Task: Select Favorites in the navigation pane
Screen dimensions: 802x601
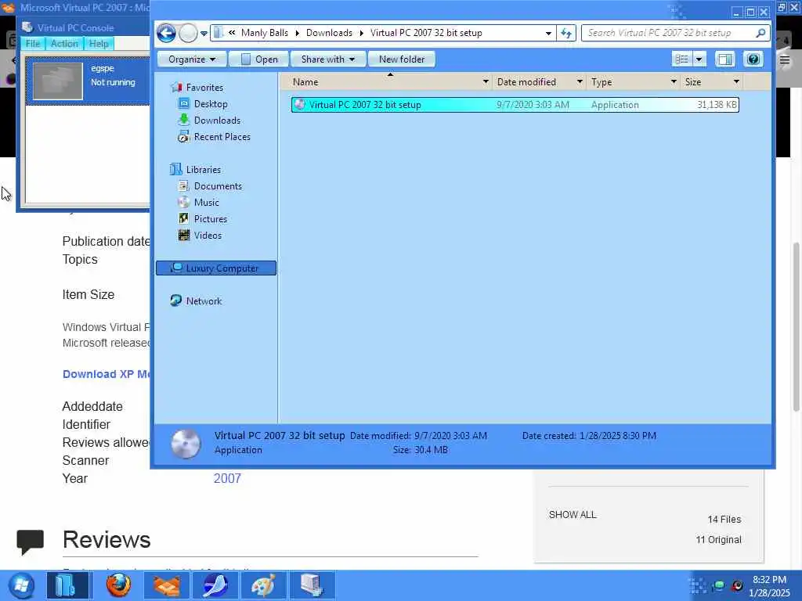Action: pos(204,88)
